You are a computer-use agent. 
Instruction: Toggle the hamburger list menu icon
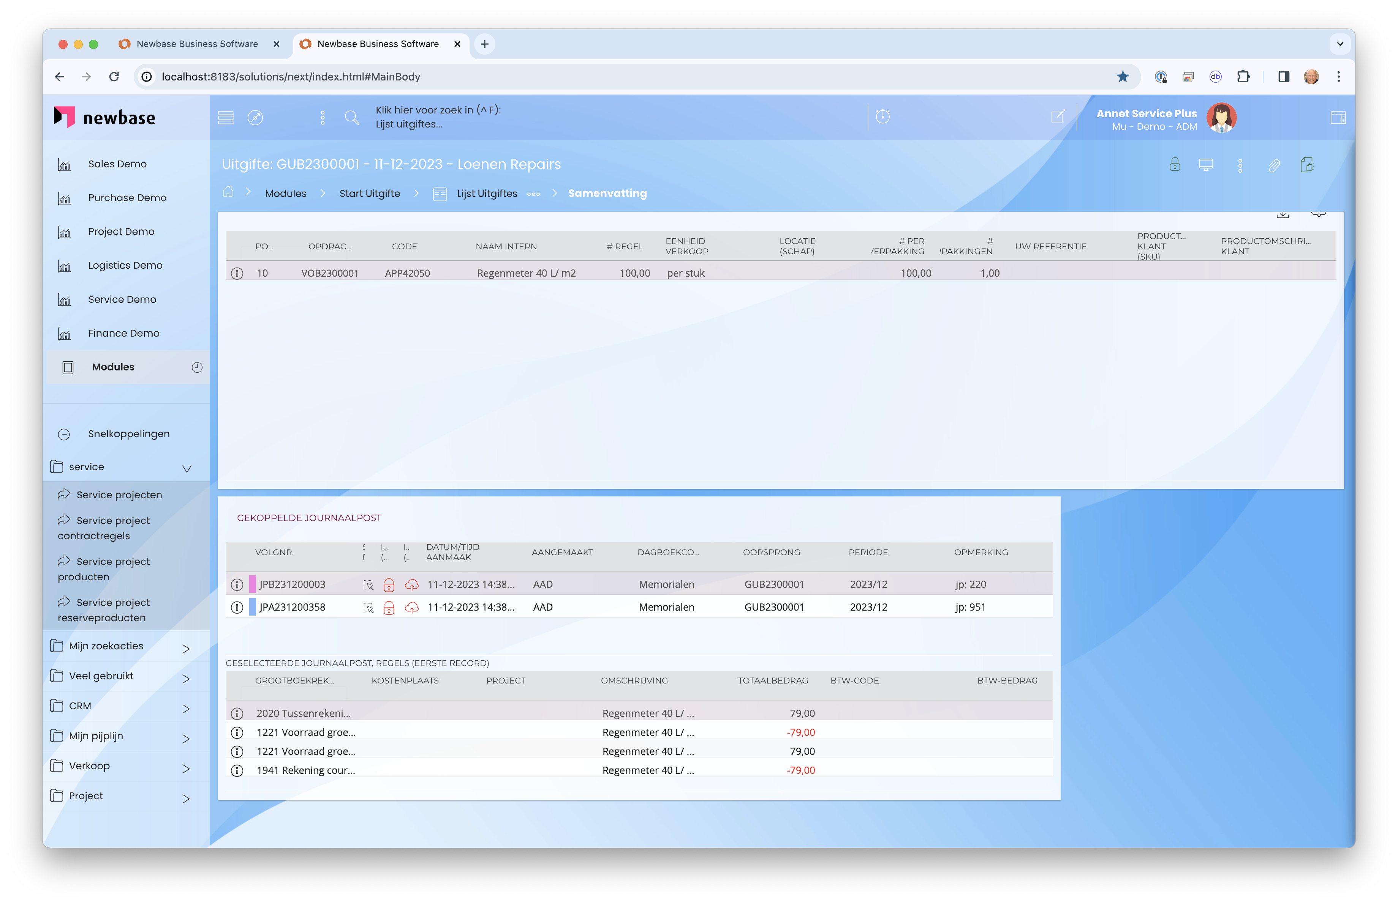pyautogui.click(x=226, y=117)
